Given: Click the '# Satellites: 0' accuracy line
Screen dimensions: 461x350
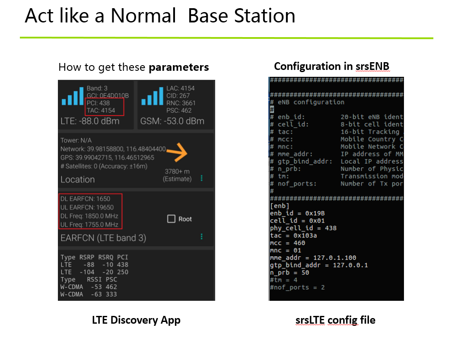Looking at the screenshot, I should pyautogui.click(x=104, y=166).
